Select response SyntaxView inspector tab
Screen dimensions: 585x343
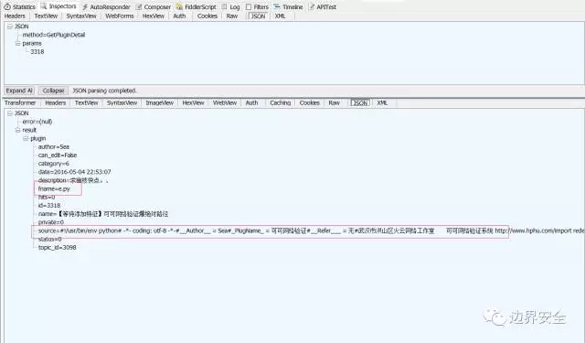point(122,102)
